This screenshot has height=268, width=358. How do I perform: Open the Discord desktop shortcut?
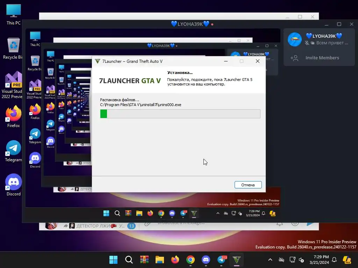(x=14, y=185)
